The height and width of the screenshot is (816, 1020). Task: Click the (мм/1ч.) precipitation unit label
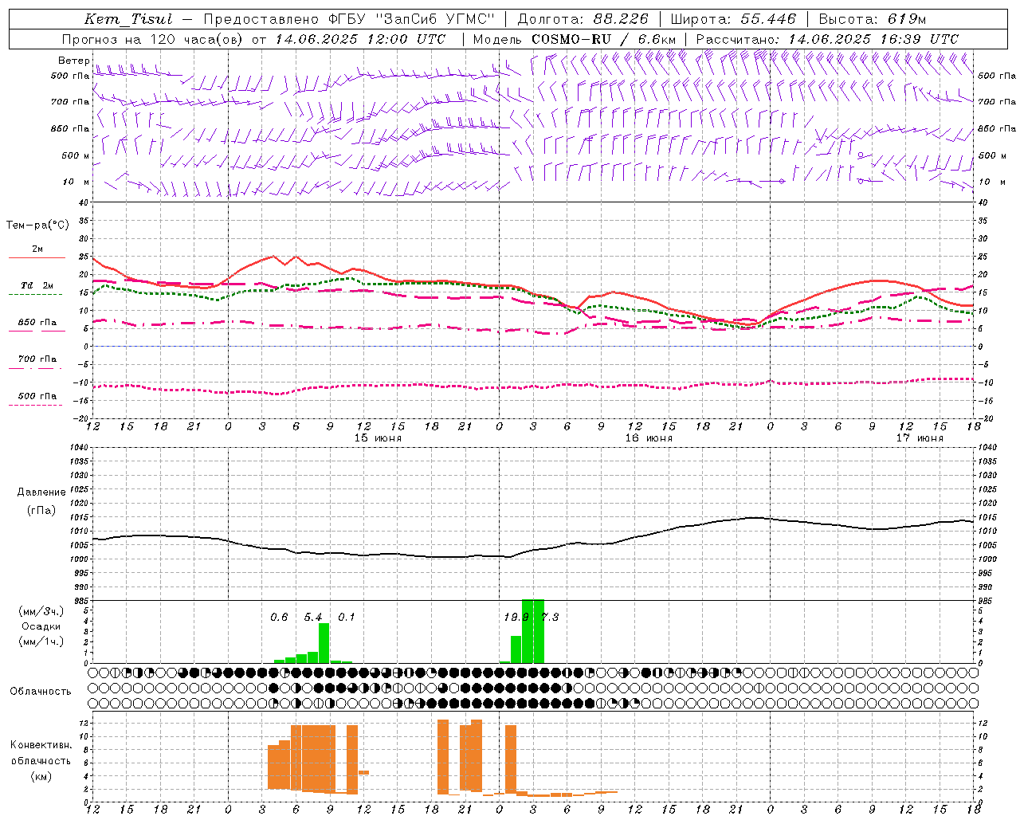pos(41,641)
